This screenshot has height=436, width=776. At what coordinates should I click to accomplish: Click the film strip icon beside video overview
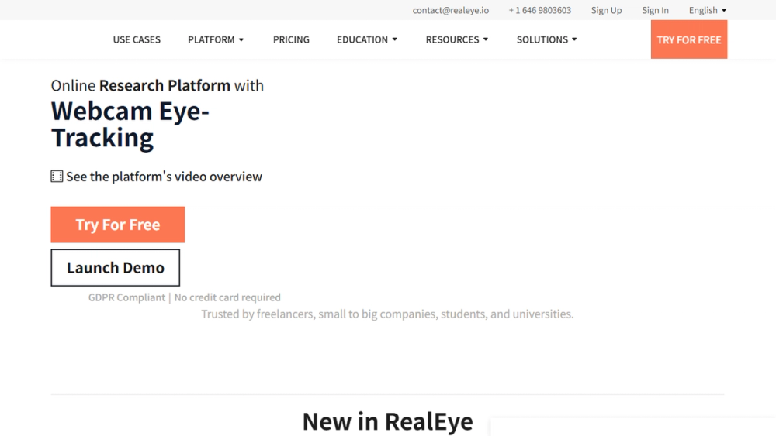tap(57, 177)
